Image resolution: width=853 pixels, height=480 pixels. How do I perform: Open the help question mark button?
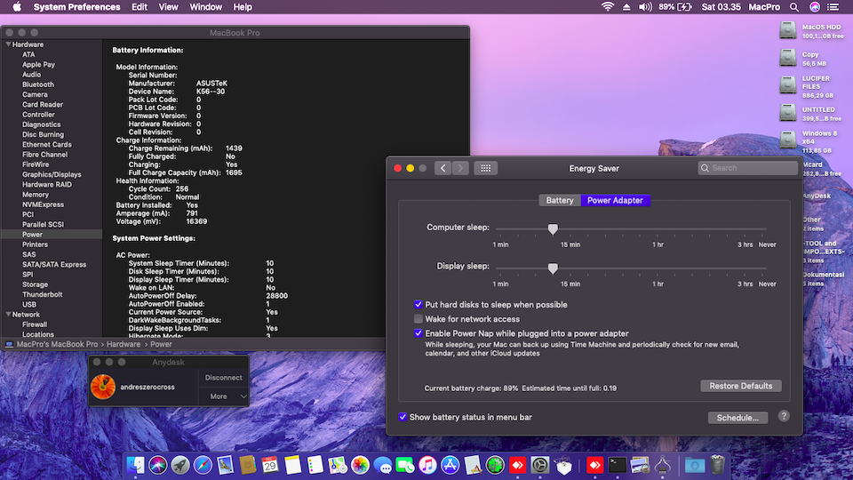pyautogui.click(x=784, y=416)
